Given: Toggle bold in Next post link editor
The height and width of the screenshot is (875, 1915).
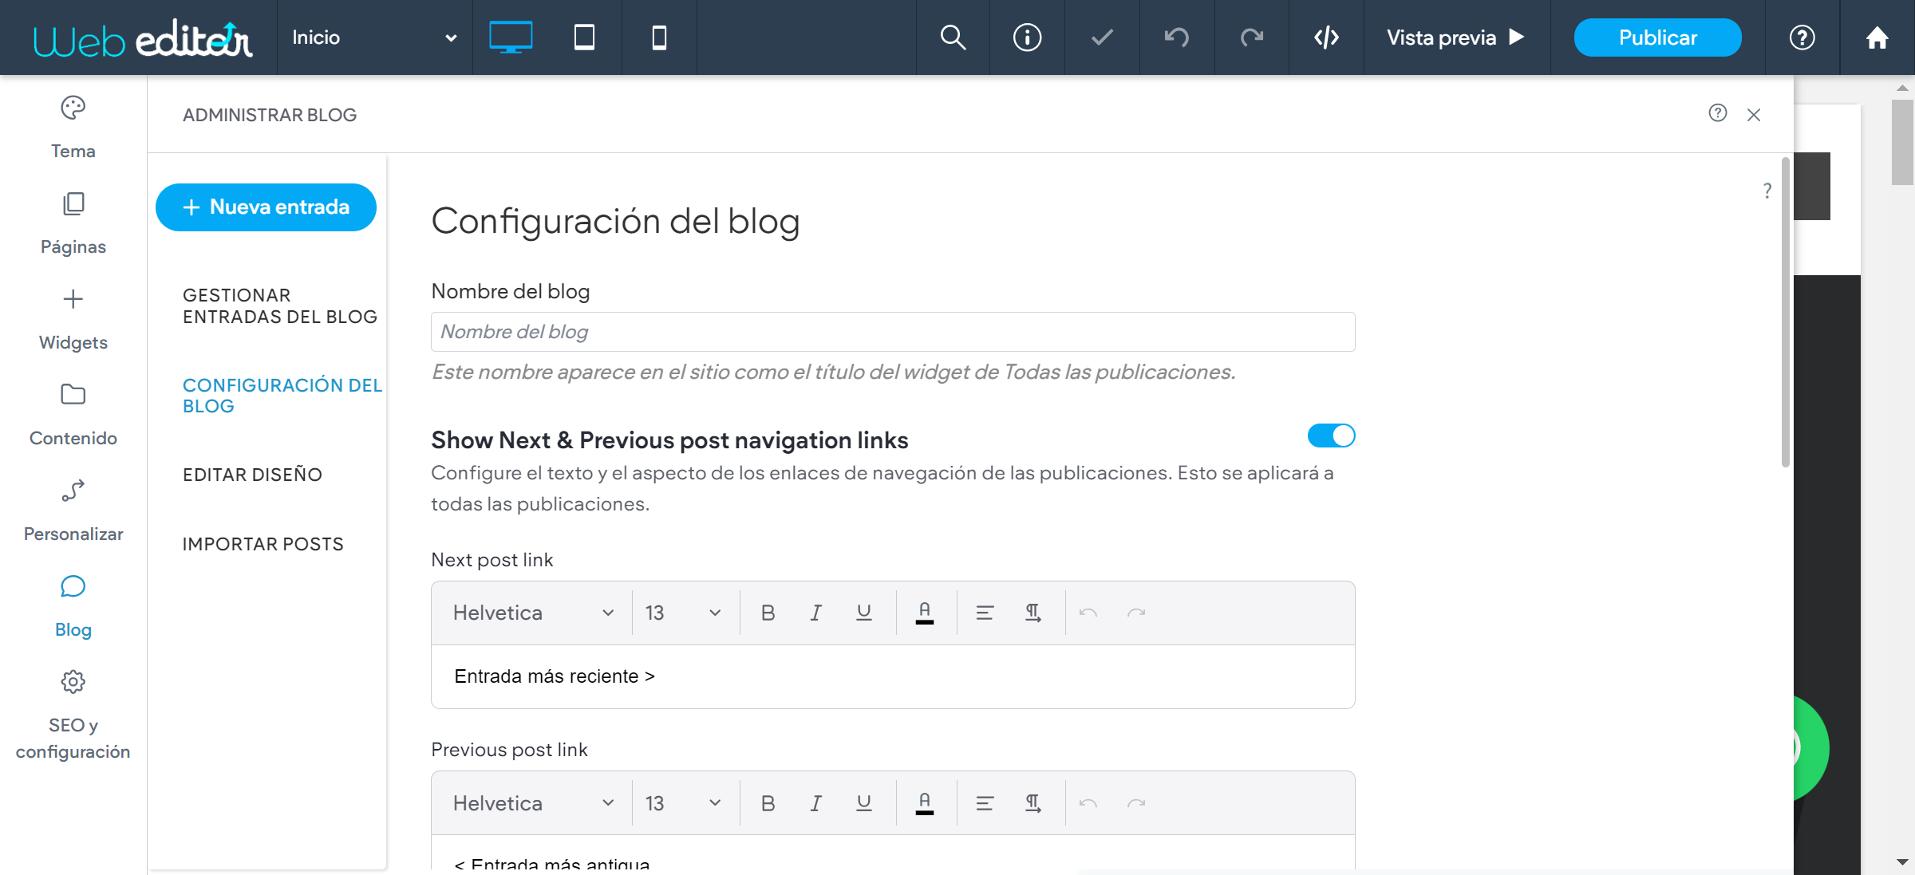Looking at the screenshot, I should pos(768,613).
